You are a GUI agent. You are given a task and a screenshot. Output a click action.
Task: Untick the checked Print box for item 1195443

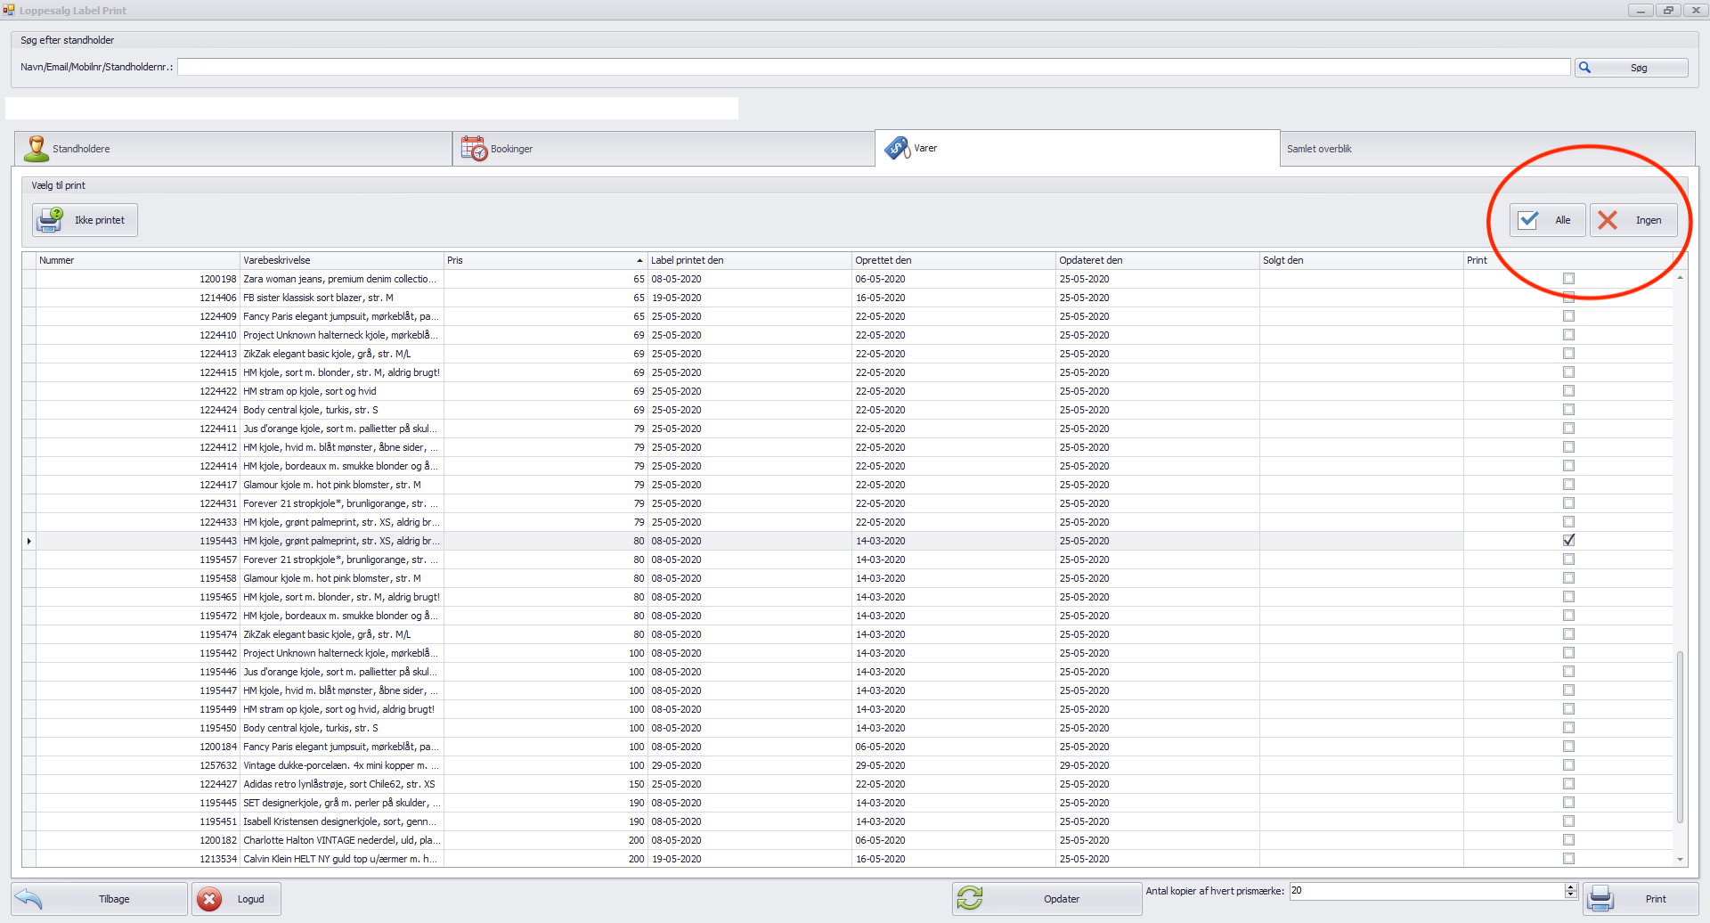1569,541
